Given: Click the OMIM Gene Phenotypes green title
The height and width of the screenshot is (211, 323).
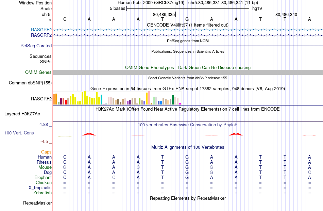Looking at the screenshot, I should (x=188, y=68).
